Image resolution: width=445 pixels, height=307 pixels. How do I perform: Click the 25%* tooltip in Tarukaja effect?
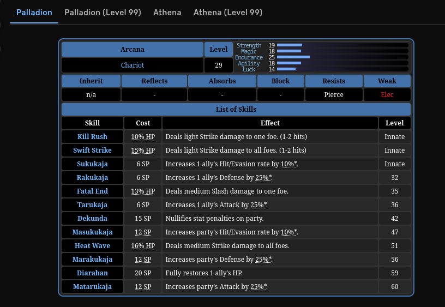tap(258, 205)
